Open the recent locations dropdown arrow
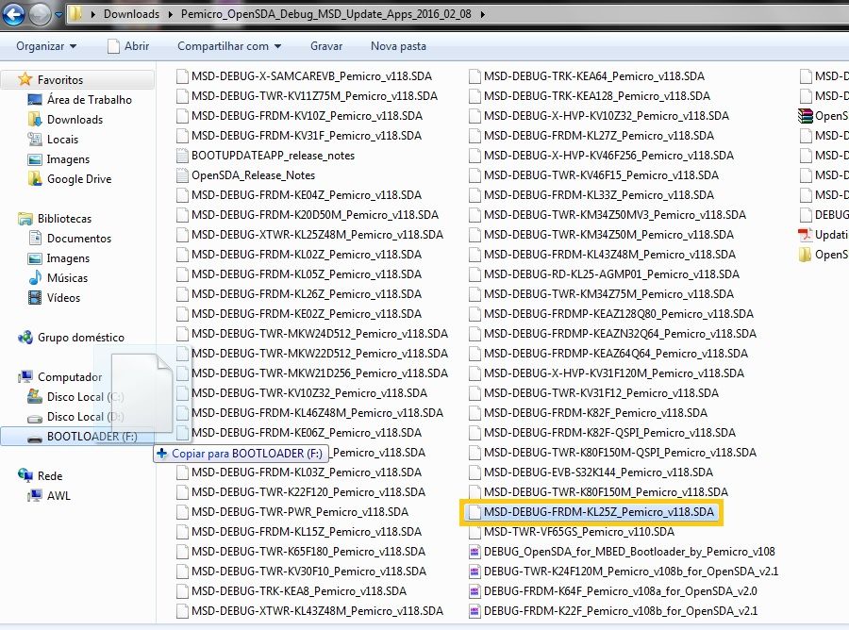This screenshot has height=630, width=849. 58,14
